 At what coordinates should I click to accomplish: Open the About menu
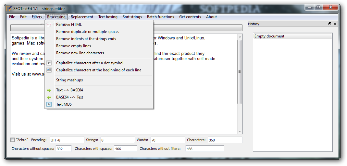click(x=211, y=17)
